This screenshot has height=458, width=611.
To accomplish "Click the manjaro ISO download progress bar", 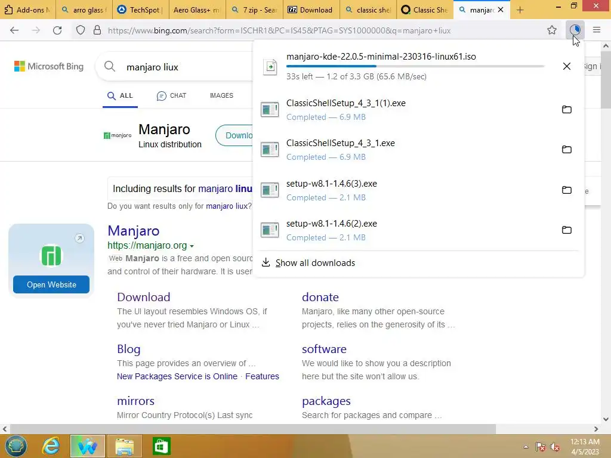I will (415, 67).
